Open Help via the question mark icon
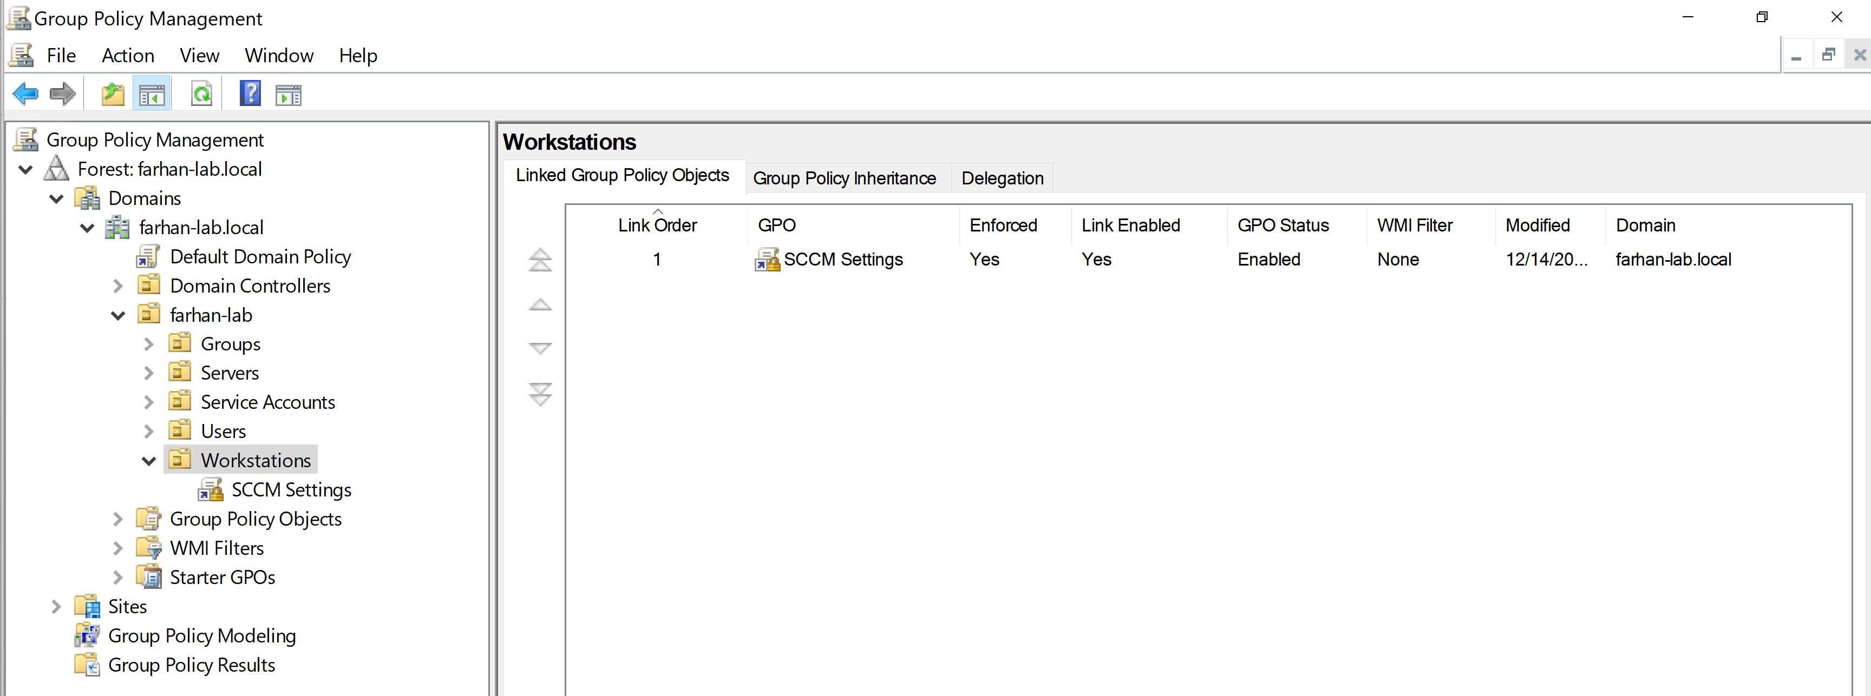This screenshot has height=696, width=1871. [x=250, y=94]
